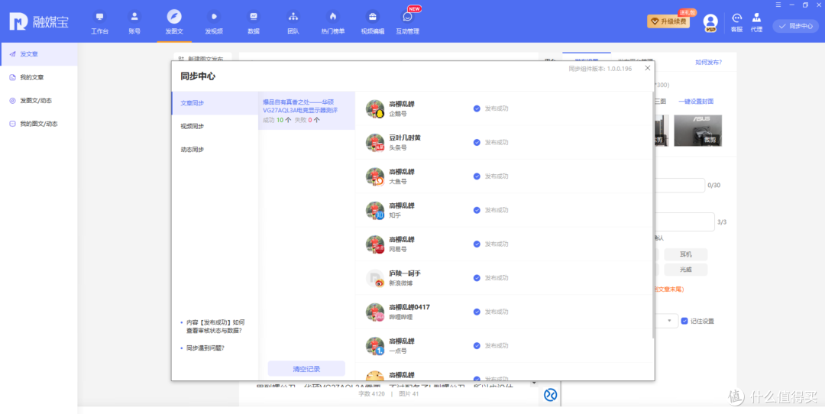Screen dimensions: 825x414
Task: Open the 如何发布? help link
Action: [708, 62]
